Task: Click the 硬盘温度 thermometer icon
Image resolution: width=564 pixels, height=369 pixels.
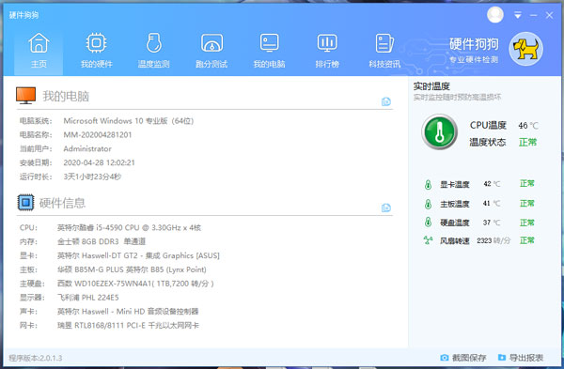Action: (x=428, y=223)
